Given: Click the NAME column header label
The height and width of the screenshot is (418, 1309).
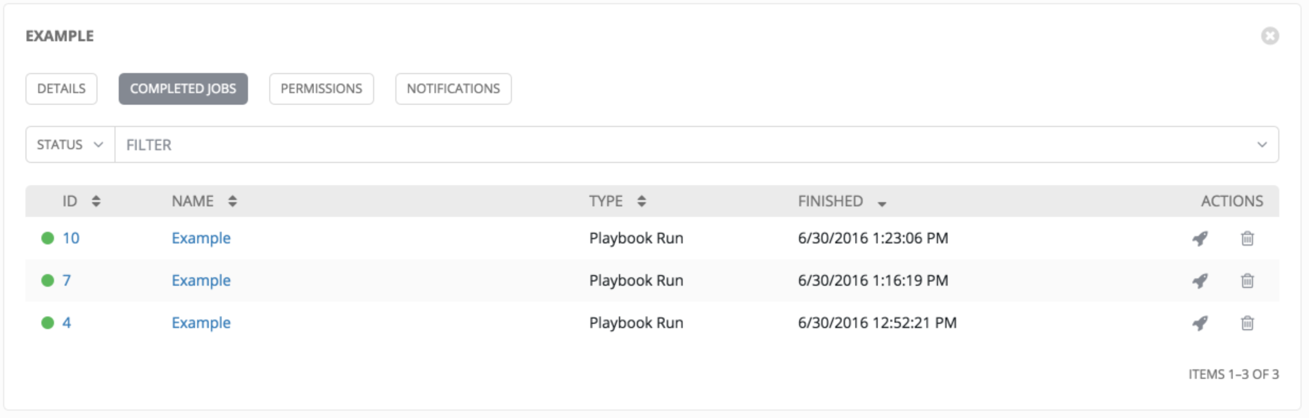Looking at the screenshot, I should [x=192, y=201].
